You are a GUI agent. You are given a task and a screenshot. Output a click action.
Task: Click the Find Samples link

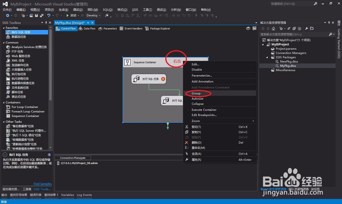(x=42, y=184)
